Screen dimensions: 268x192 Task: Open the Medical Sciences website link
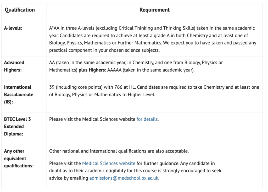tap(109, 163)
